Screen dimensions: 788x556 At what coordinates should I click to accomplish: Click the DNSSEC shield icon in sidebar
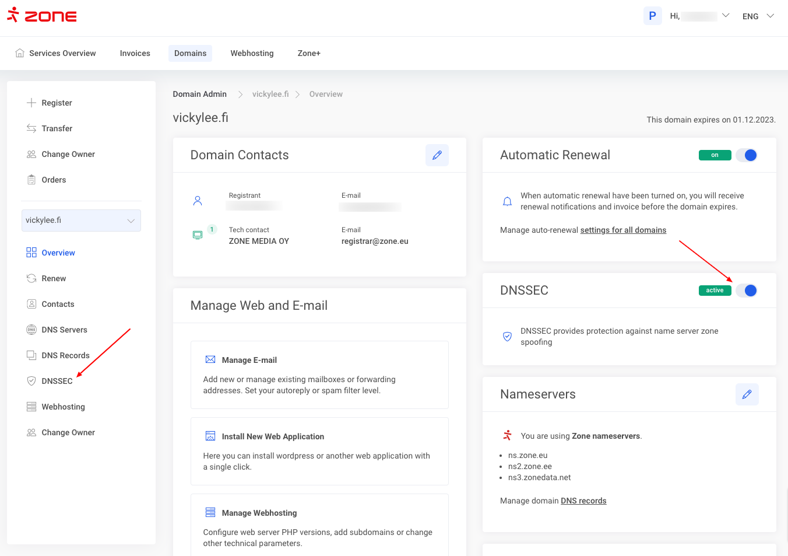click(x=31, y=381)
